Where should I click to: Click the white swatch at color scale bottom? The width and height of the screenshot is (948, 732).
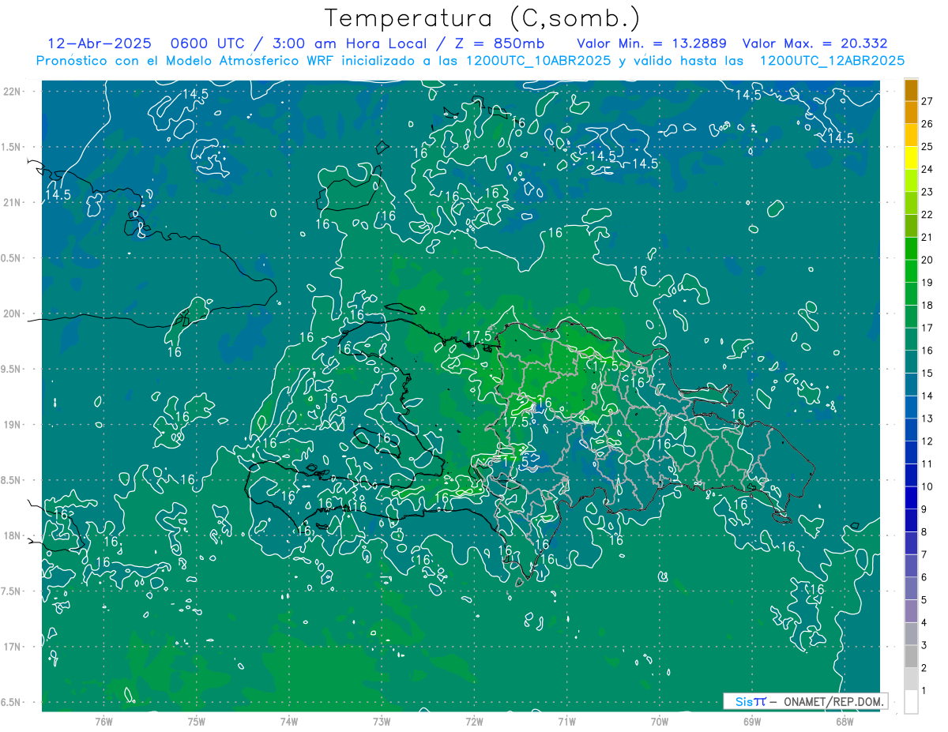(x=911, y=702)
